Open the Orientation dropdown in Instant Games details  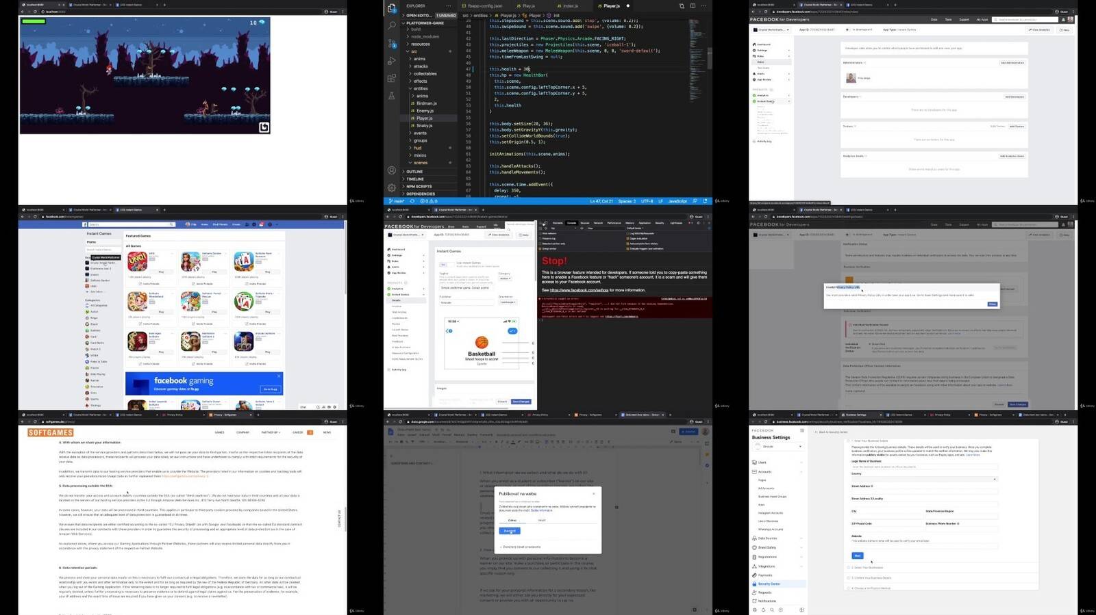click(x=508, y=302)
